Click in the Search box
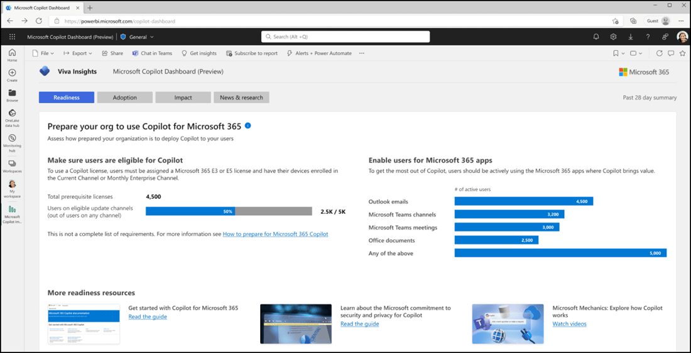The width and height of the screenshot is (691, 353). point(345,37)
